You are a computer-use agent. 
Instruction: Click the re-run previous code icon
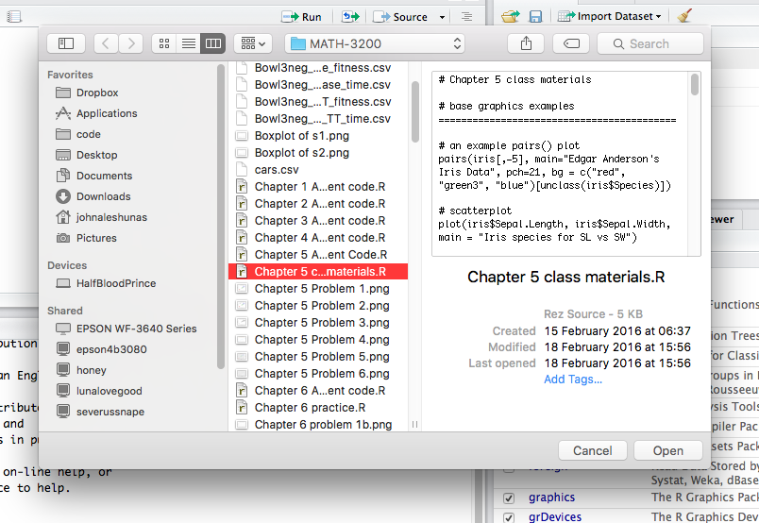tap(350, 17)
